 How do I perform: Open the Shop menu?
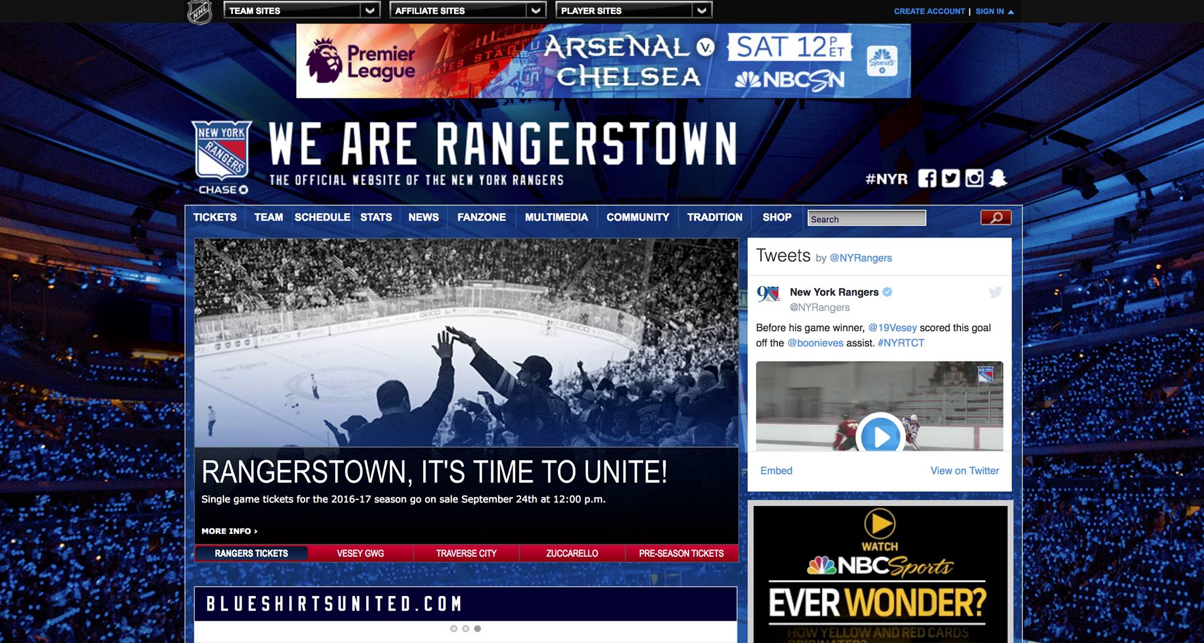pyautogui.click(x=777, y=217)
